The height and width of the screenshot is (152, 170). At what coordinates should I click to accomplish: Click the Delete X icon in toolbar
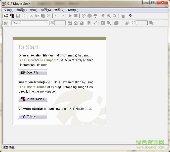(49, 16)
